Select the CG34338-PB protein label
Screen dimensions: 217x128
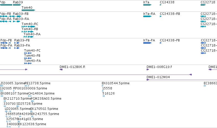pyautogui.click(x=170, y=40)
